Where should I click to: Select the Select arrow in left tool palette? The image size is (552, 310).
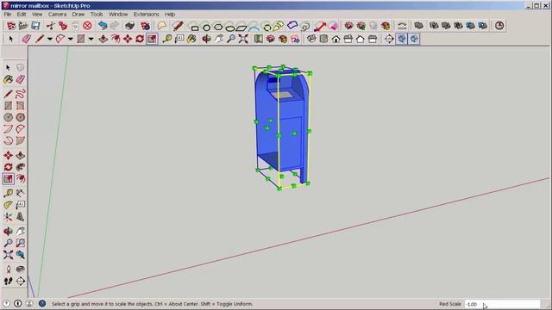click(x=8, y=67)
